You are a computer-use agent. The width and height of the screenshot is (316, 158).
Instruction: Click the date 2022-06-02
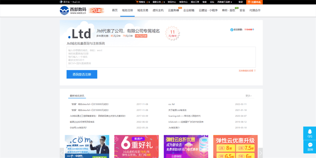coord(142,122)
